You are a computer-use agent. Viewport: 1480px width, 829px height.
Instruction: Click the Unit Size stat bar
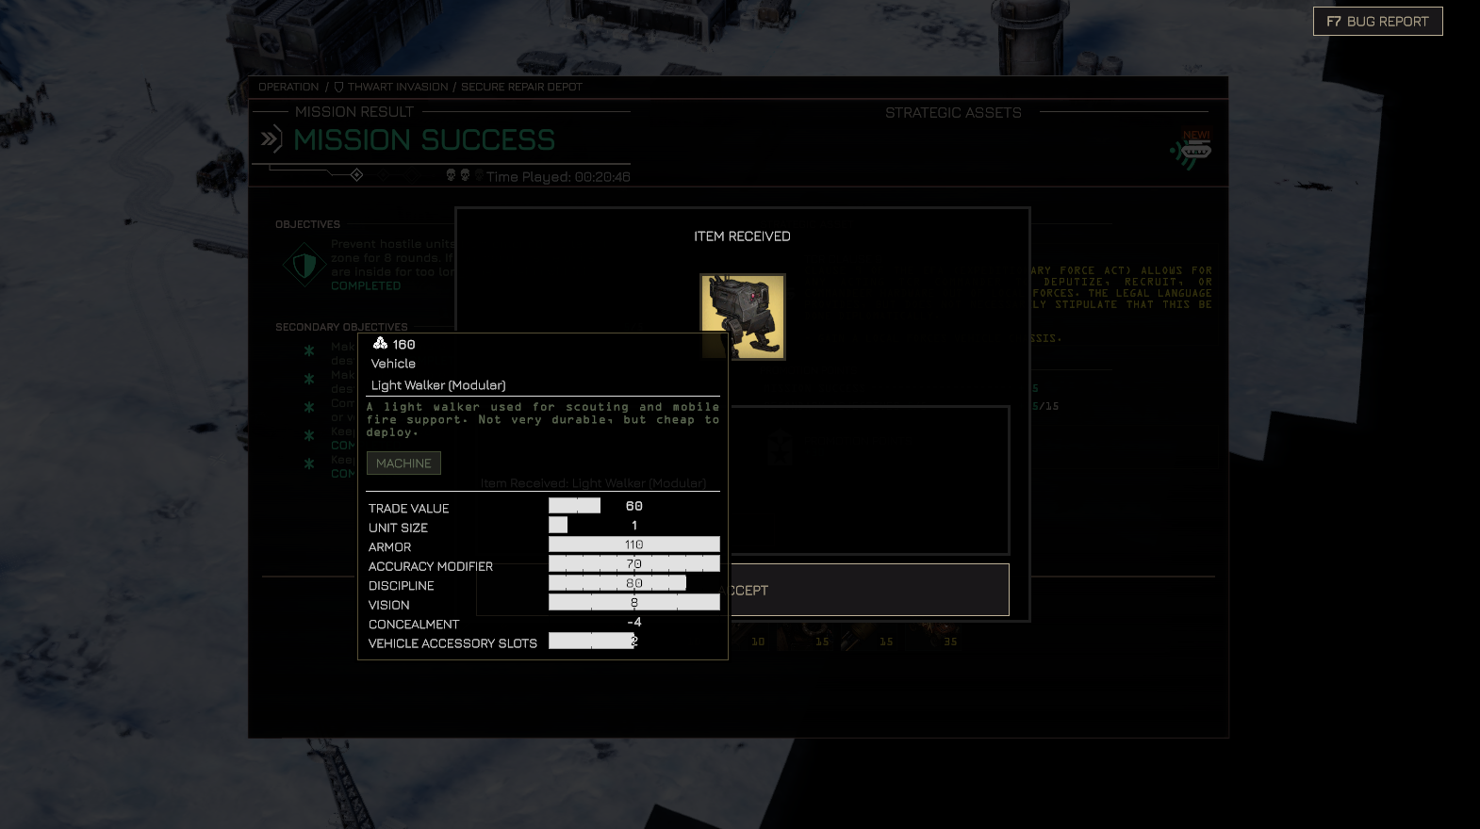[x=558, y=525]
